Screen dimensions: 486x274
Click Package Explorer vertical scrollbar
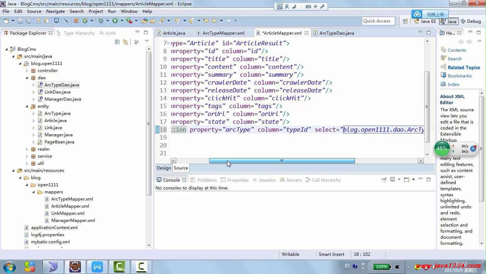click(149, 123)
